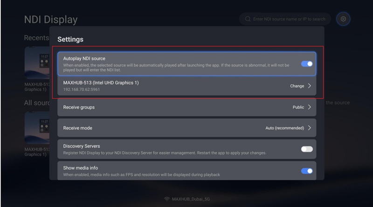Open the All sources MAXHUB-513 thumbnail
The width and height of the screenshot is (373, 207).
point(36,129)
